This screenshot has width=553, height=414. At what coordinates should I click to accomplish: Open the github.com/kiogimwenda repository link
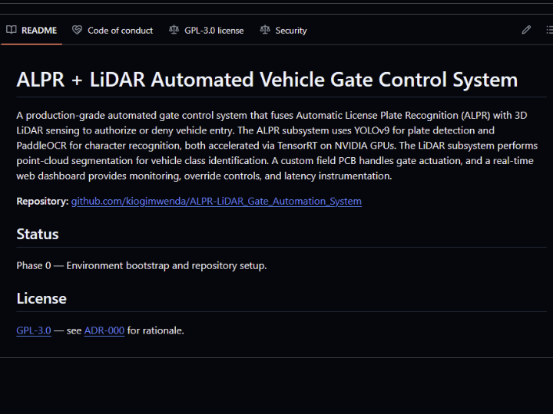tap(216, 202)
